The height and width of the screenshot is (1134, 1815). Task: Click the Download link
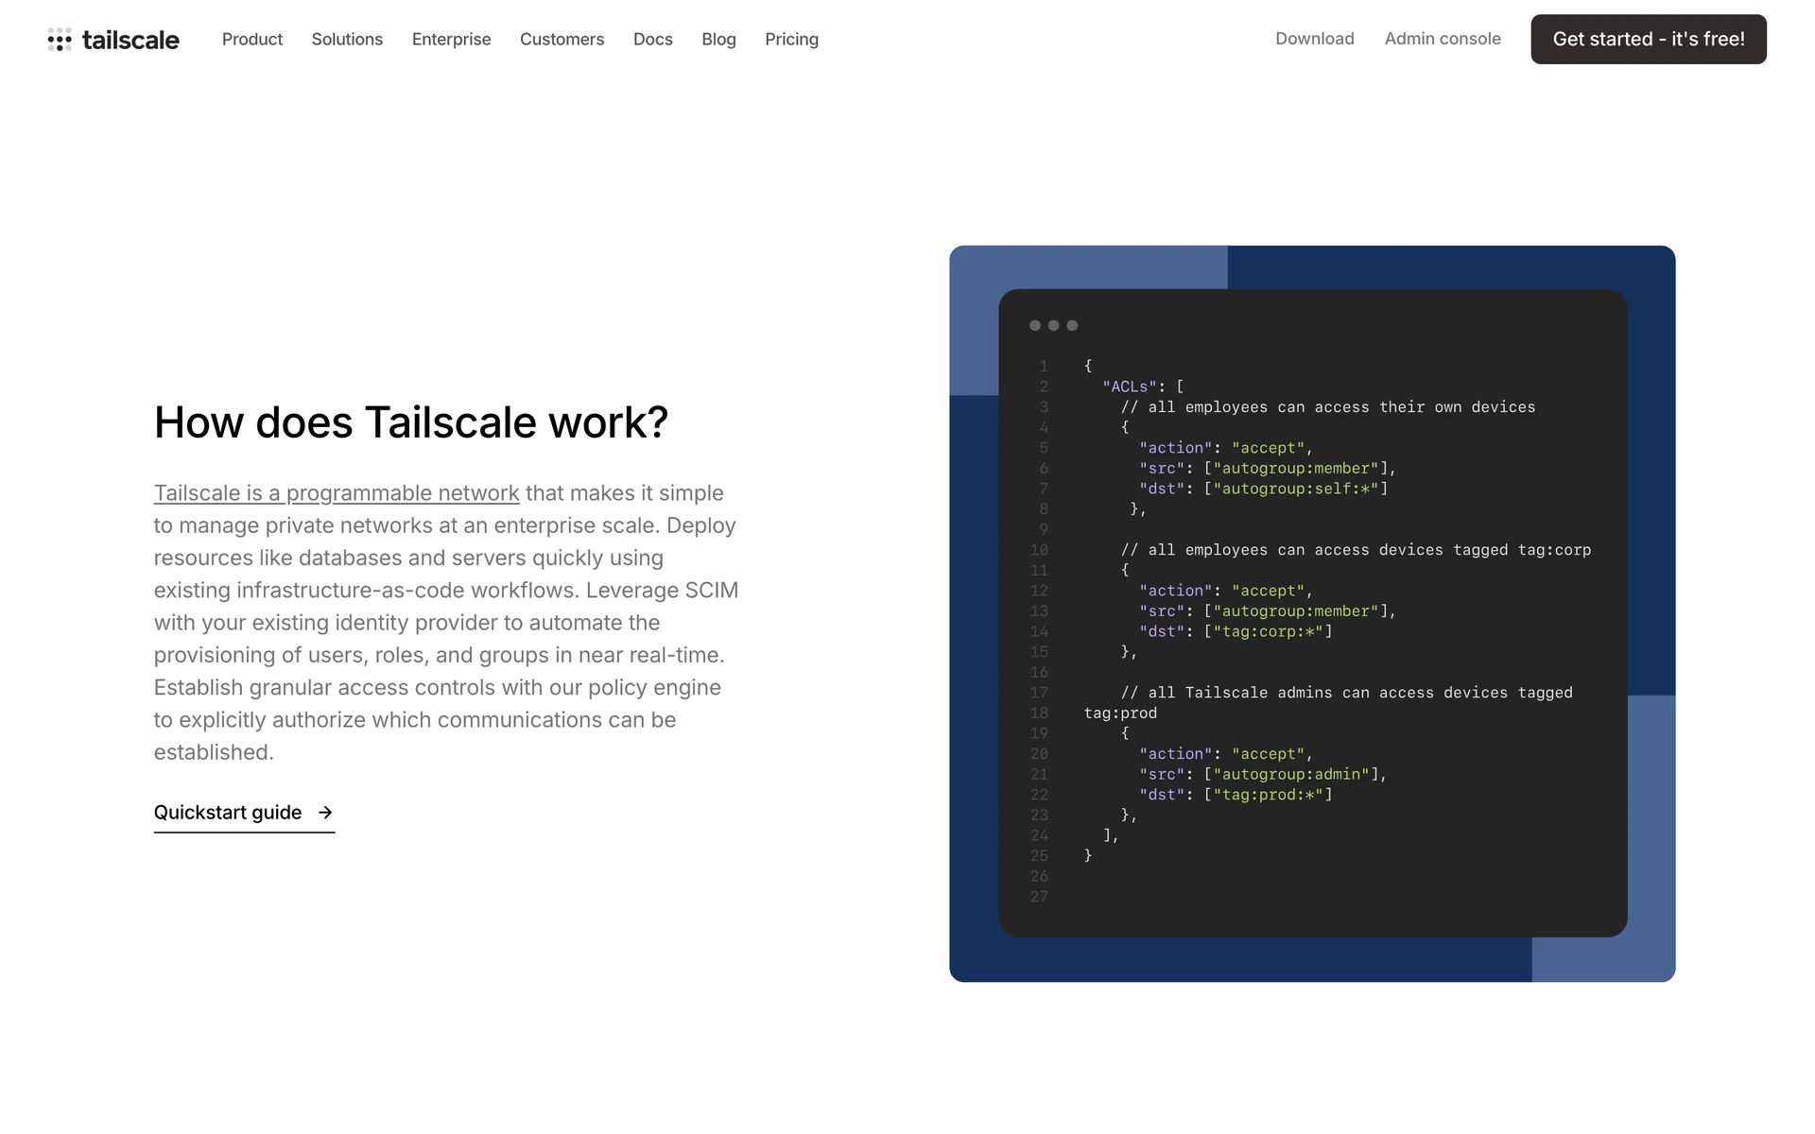[x=1314, y=39]
